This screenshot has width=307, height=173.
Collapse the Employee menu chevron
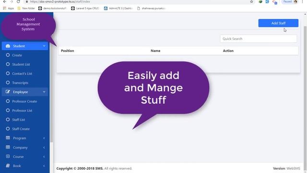pos(44,92)
